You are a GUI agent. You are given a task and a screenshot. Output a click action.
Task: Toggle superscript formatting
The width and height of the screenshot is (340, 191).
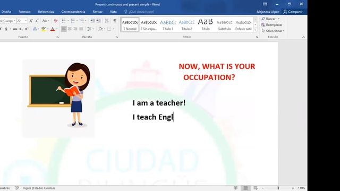(27, 29)
